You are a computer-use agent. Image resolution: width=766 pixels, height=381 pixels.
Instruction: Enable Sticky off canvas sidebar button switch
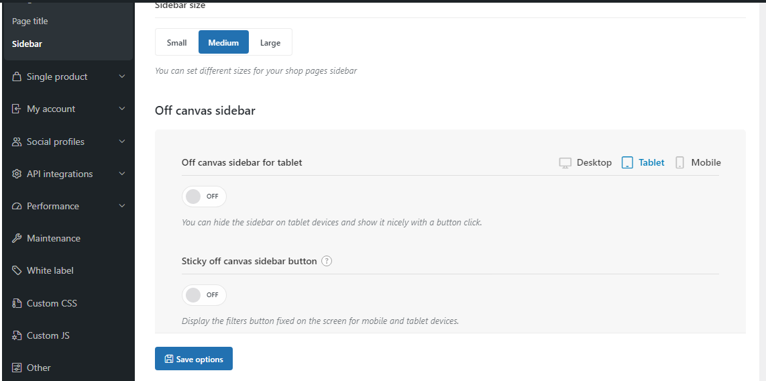204,295
